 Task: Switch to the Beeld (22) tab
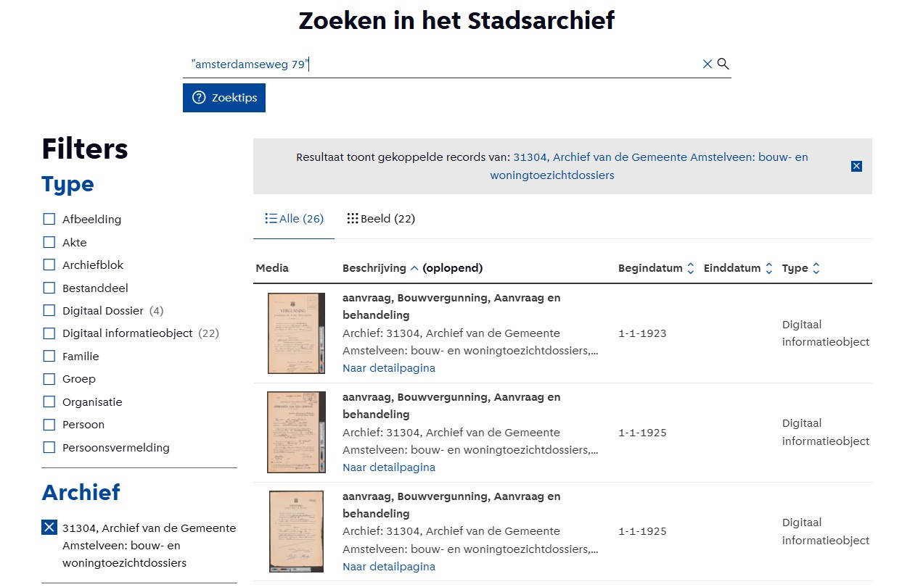pyautogui.click(x=381, y=219)
